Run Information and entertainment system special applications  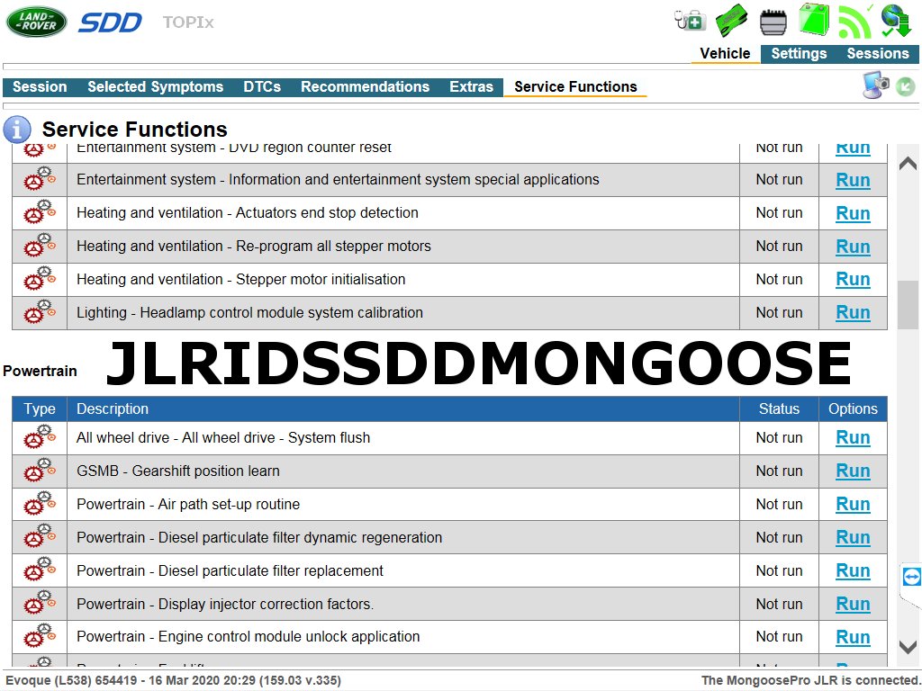coord(853,180)
